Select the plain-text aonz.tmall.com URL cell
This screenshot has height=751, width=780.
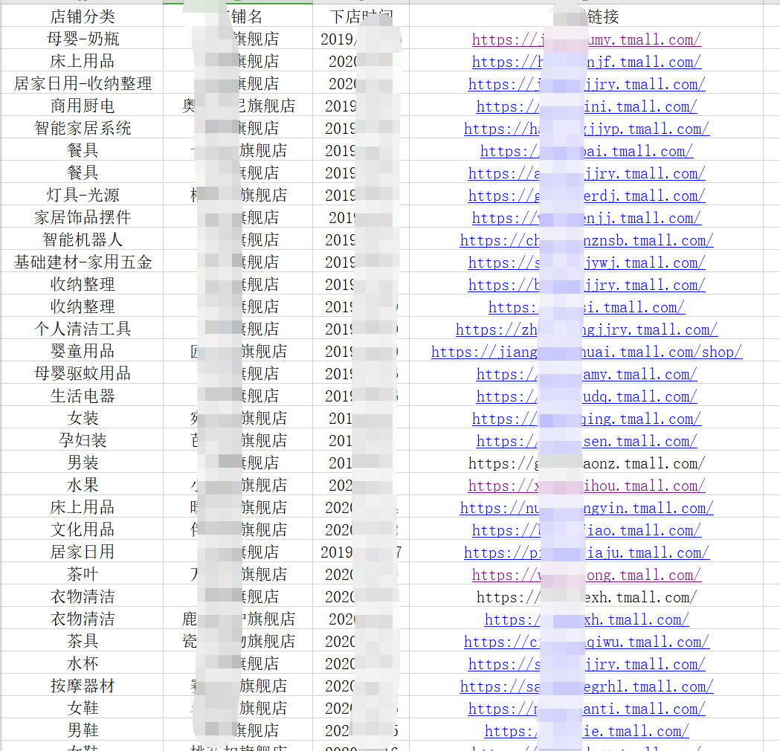click(587, 463)
